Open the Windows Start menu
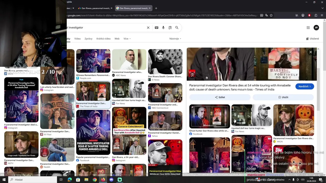Screen dimensions: 326x183 click(4, 180)
